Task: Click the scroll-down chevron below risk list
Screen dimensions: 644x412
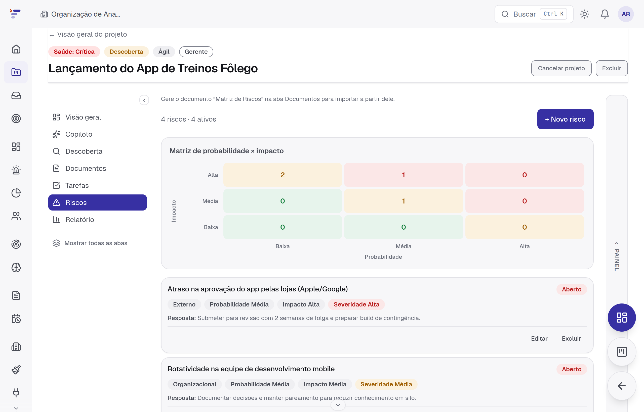Action: [x=338, y=405]
